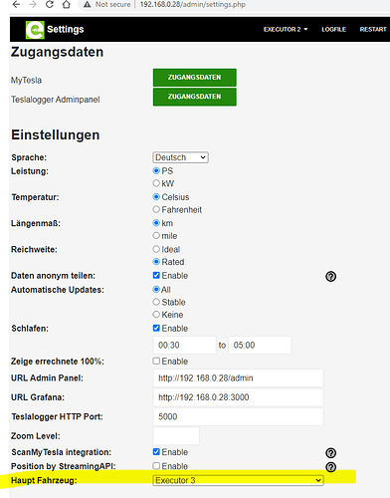Select PS for Leistung
This screenshot has height=498, width=390.
click(156, 170)
